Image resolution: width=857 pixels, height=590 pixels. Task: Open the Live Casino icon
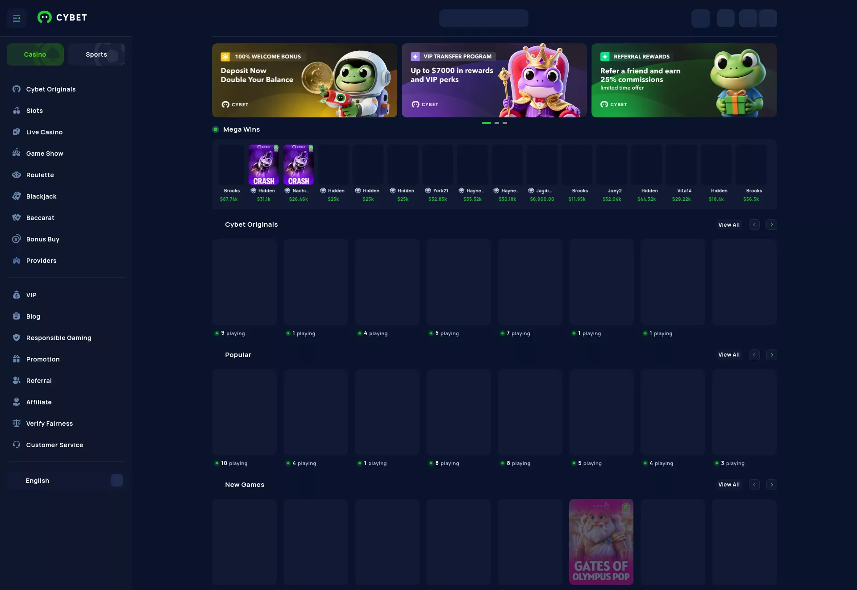tap(17, 132)
